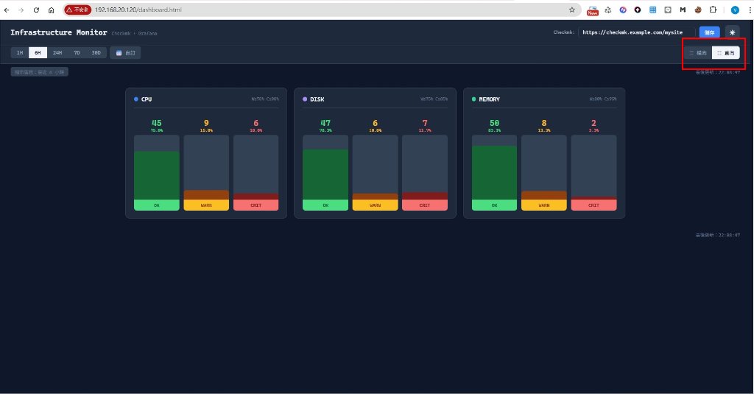The height and width of the screenshot is (394, 754).
Task: Open the Extensions puzzle piece menu
Action: click(713, 10)
